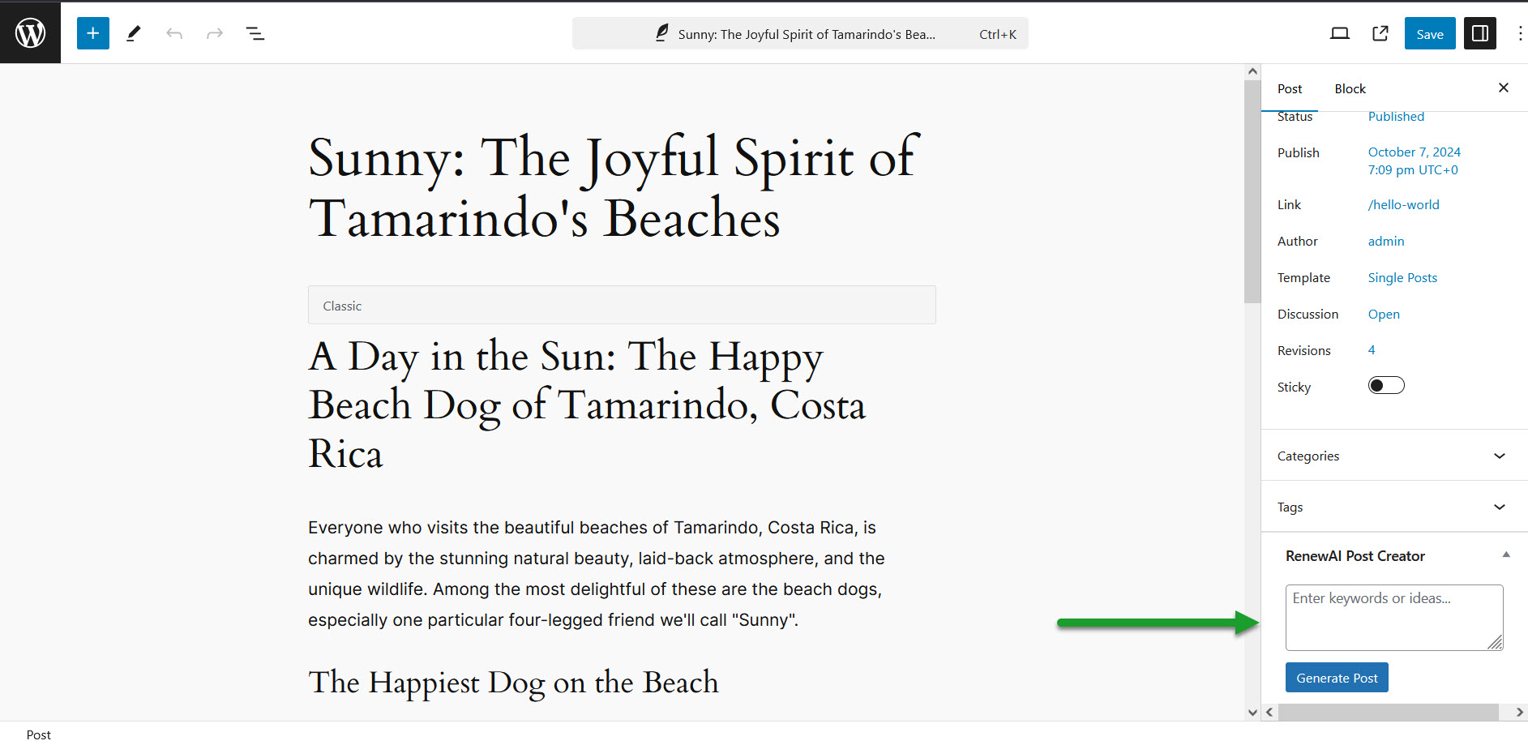Open the three-dot Options menu

click(1520, 33)
